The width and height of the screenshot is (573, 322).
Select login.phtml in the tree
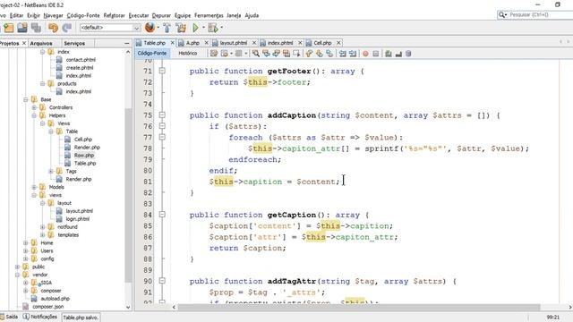pos(78,219)
